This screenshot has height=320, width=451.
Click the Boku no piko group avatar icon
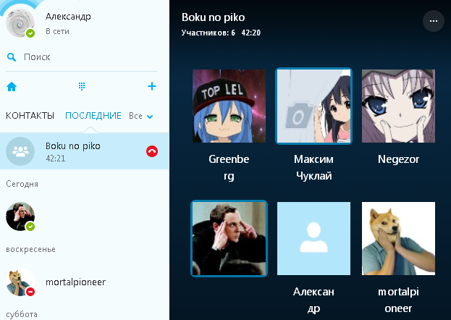[20, 151]
